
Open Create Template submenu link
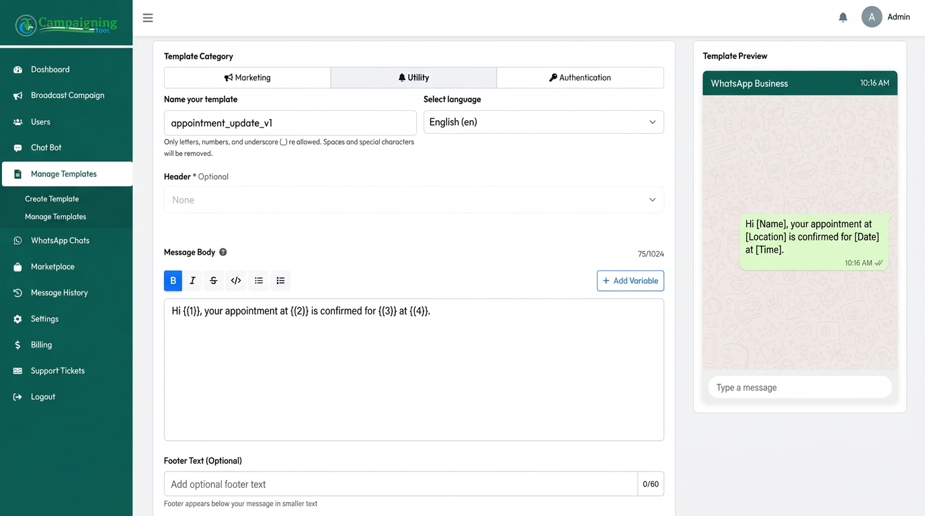(52, 199)
